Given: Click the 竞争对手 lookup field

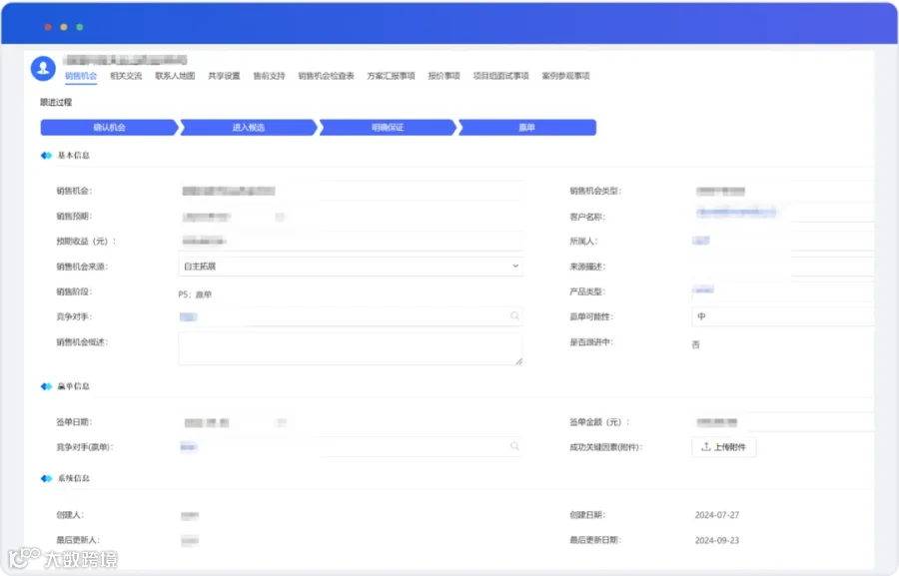Looking at the screenshot, I should pyautogui.click(x=351, y=316).
